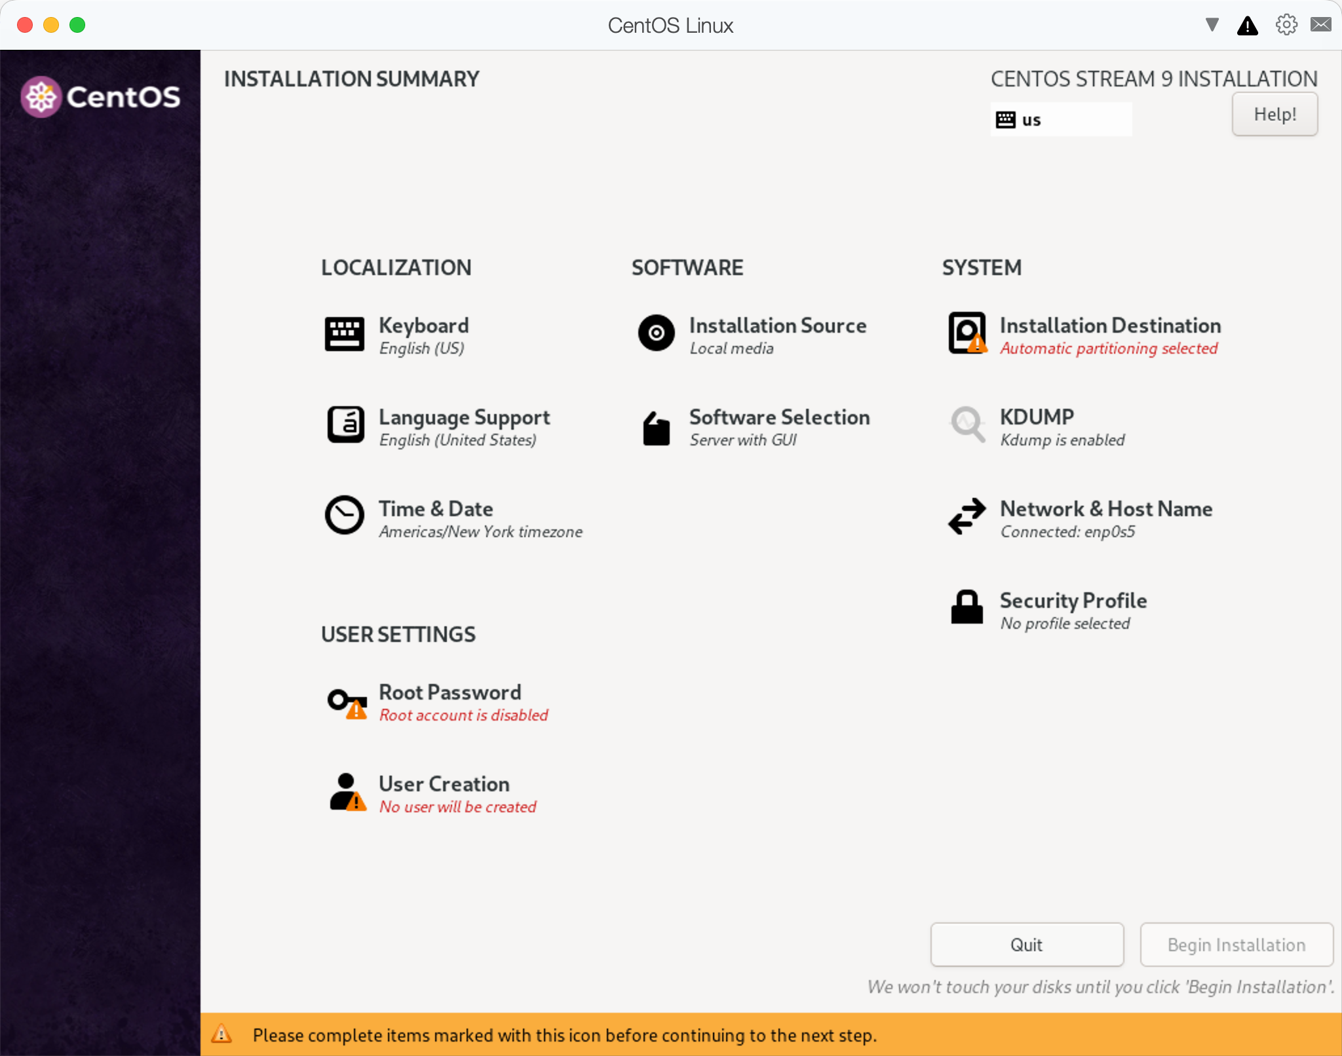Viewport: 1342px width, 1056px height.
Task: Click the us keyboard layout indicator
Action: [x=1061, y=120]
